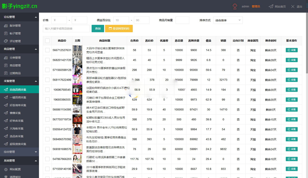
Task: Open the 排序方式 综合排序 dropdown
Action: pyautogui.click(x=228, y=20)
